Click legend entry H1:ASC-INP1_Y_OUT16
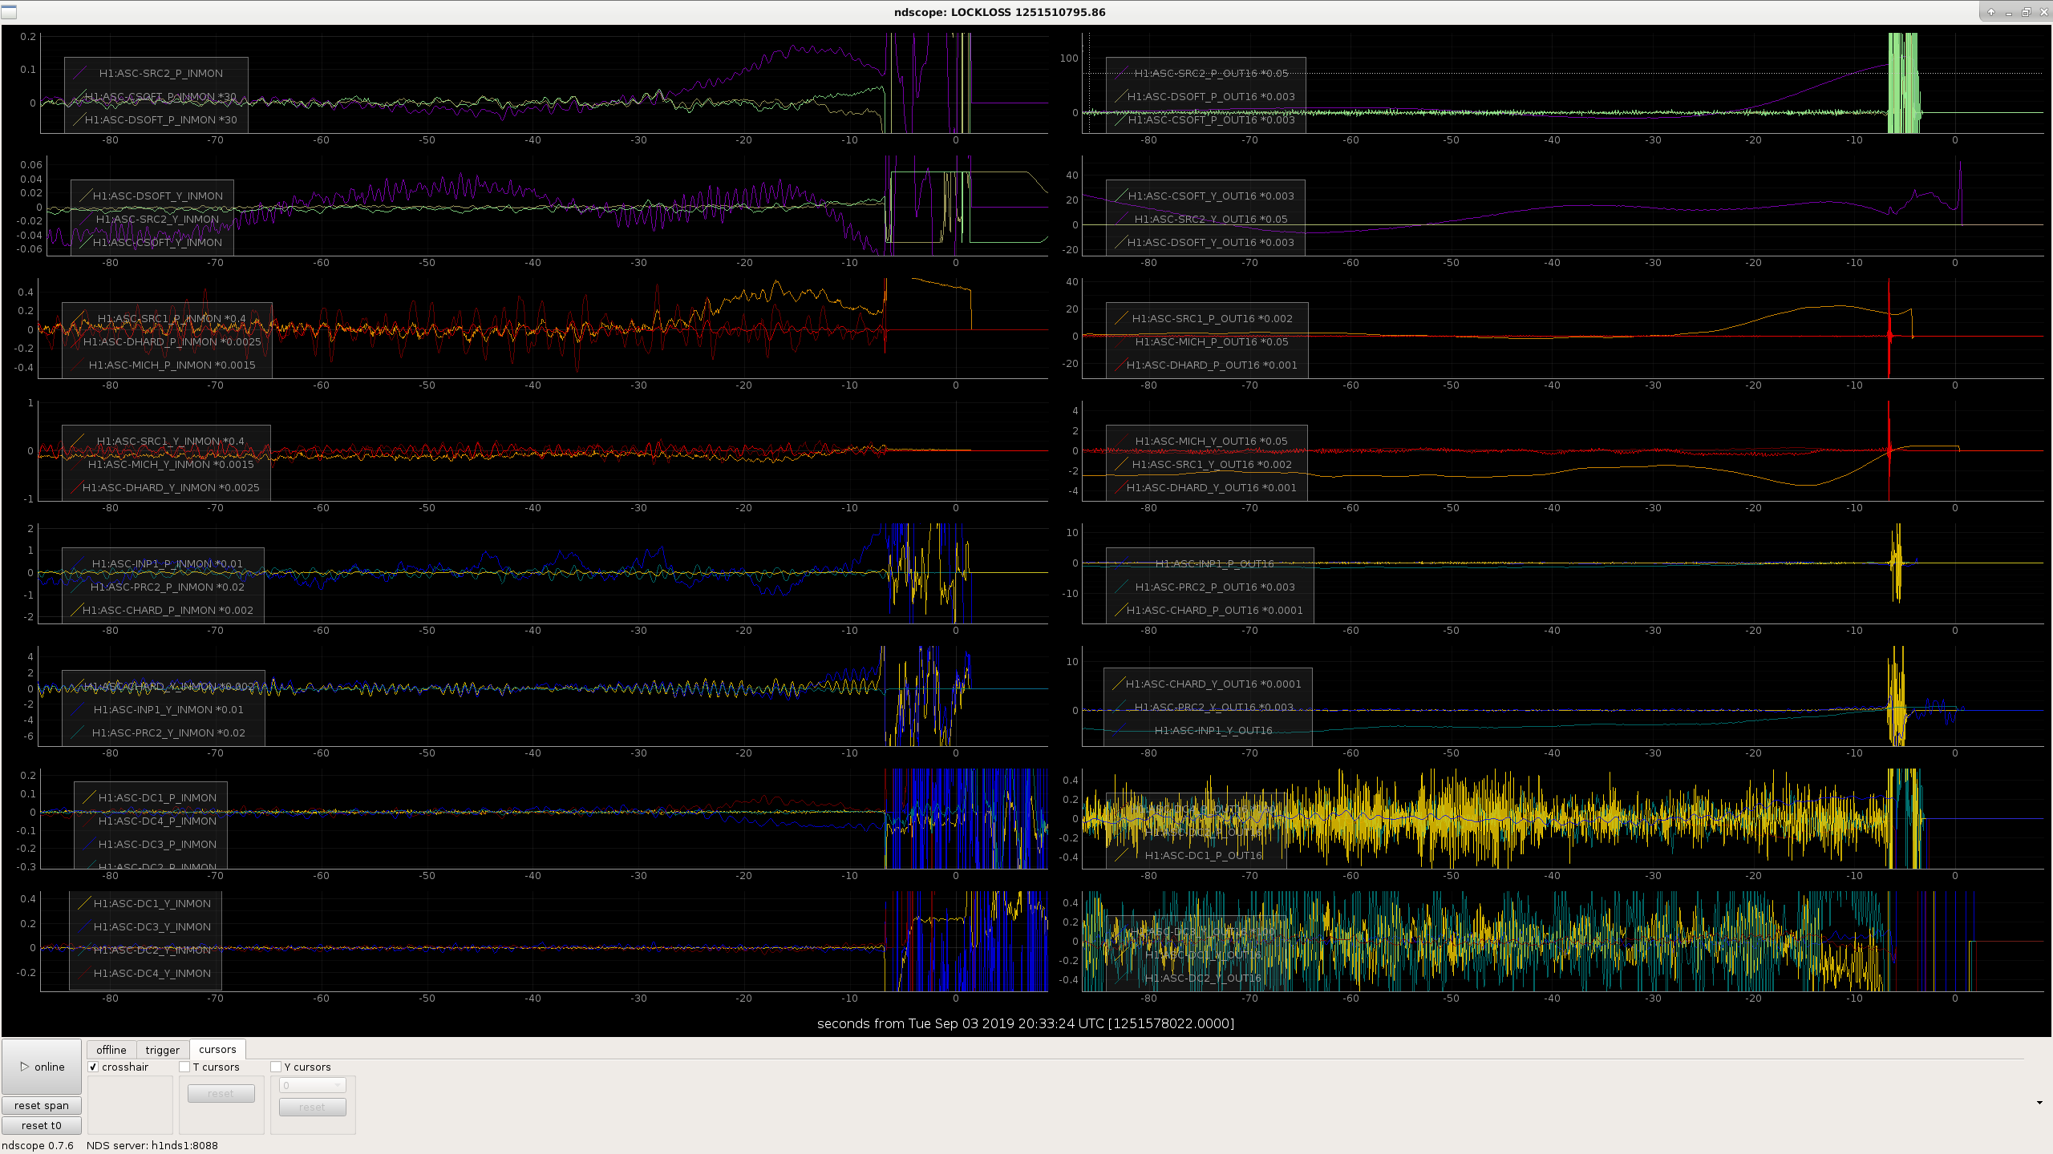This screenshot has height=1154, width=2053. (1213, 730)
